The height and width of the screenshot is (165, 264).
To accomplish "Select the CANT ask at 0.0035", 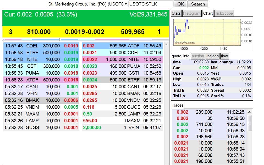I will coord(122,87).
